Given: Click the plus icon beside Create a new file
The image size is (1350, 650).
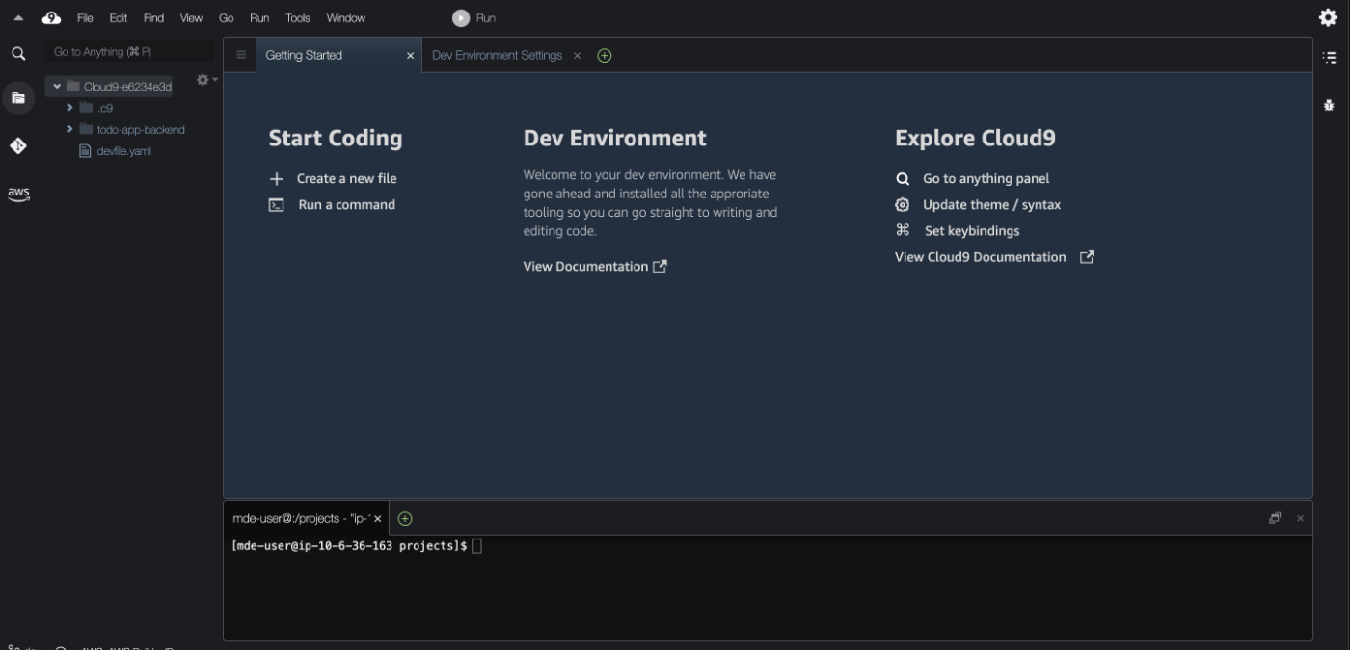Looking at the screenshot, I should [x=276, y=179].
